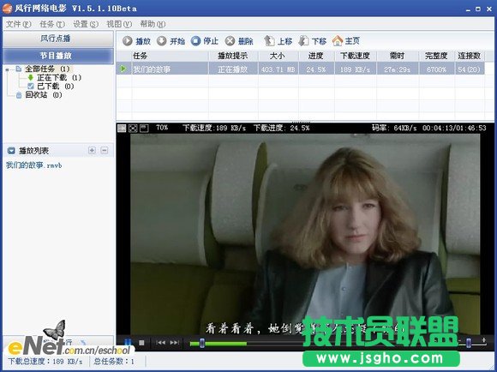Switch to the 节目播放 panel
Image resolution: width=497 pixels, height=372 pixels.
pos(58,56)
